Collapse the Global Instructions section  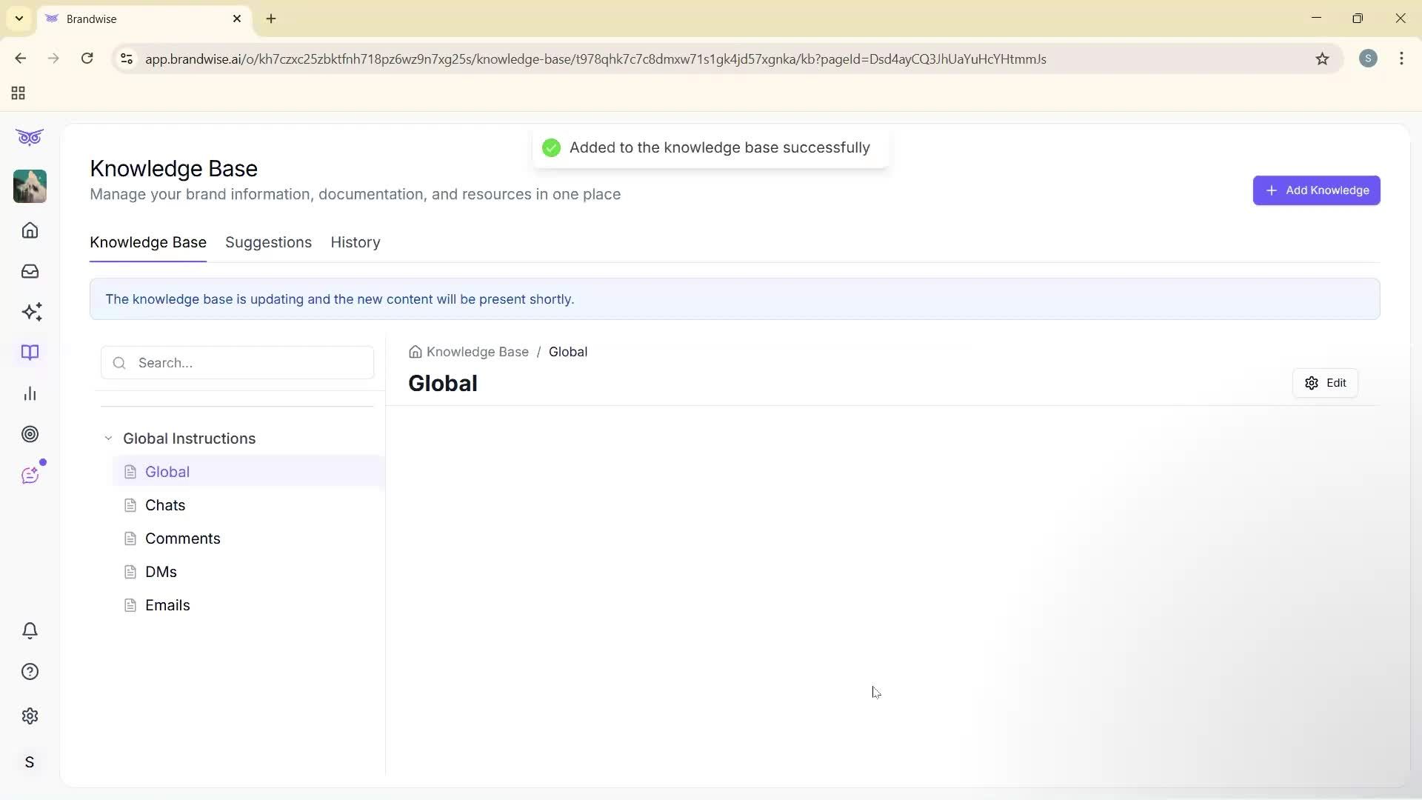click(x=108, y=438)
